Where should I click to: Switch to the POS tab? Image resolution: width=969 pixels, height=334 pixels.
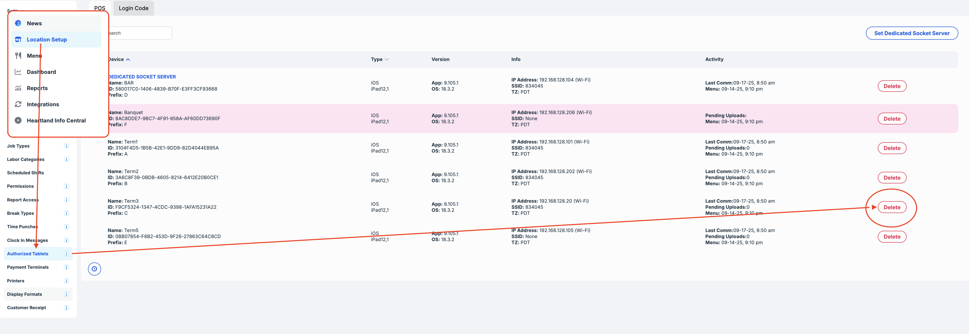tap(100, 8)
